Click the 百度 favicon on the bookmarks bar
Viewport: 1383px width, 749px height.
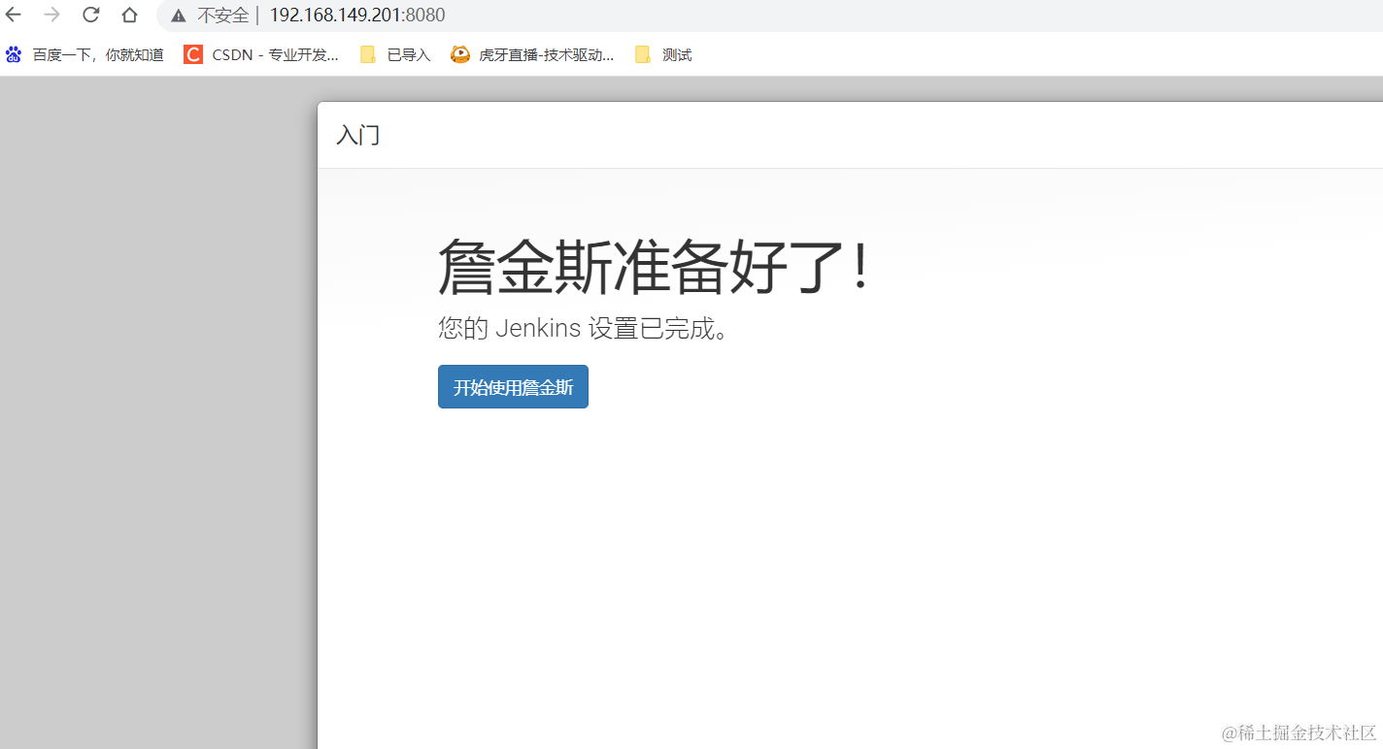pyautogui.click(x=13, y=54)
